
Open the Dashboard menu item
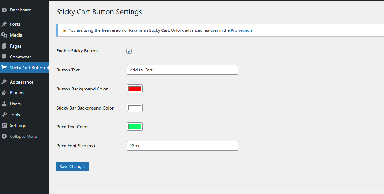click(25, 10)
